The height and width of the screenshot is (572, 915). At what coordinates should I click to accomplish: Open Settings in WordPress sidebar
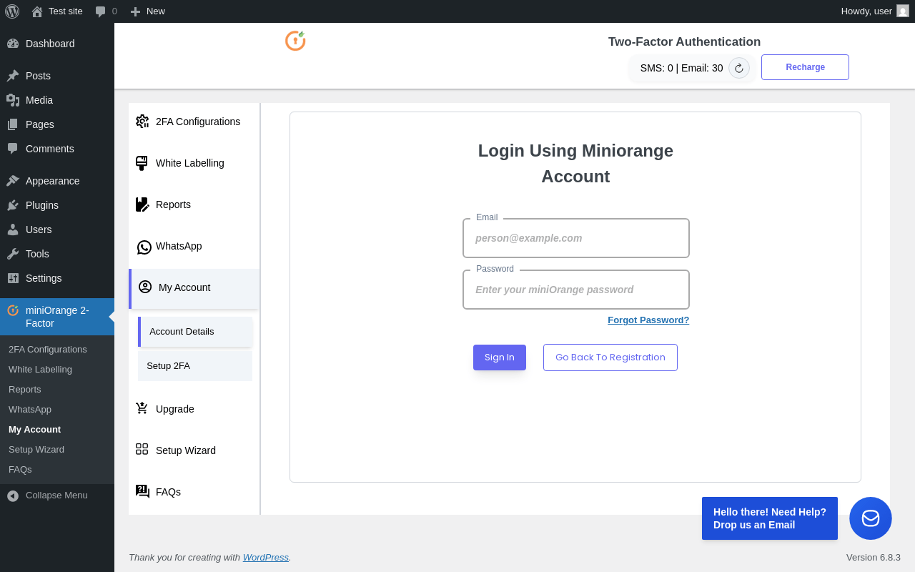pyautogui.click(x=57, y=278)
